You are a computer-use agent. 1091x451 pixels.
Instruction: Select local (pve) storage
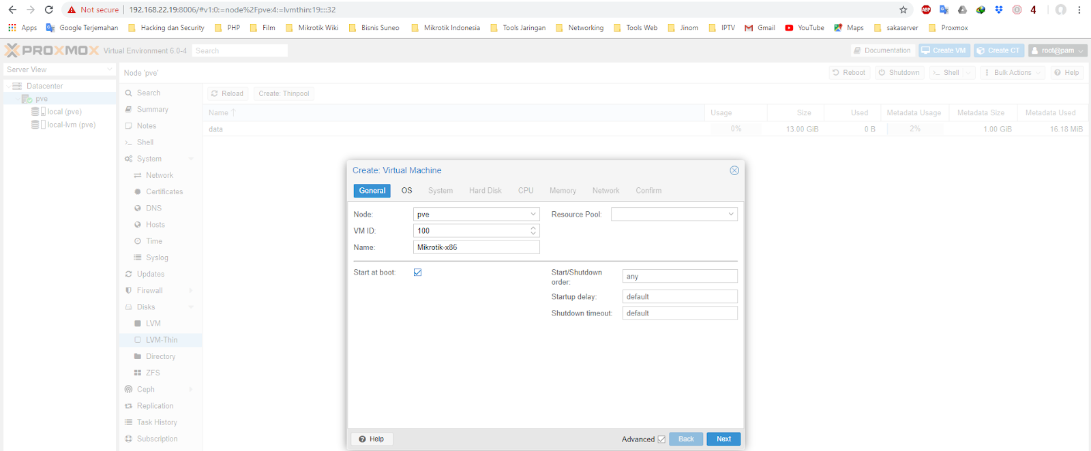point(64,112)
